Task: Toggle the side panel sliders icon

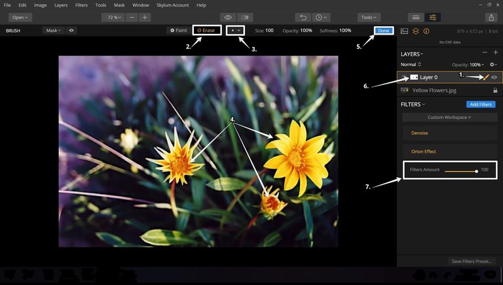Action: [x=433, y=17]
